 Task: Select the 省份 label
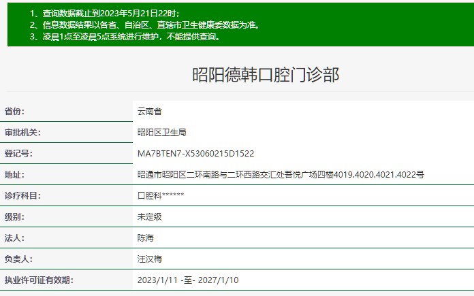coord(14,111)
